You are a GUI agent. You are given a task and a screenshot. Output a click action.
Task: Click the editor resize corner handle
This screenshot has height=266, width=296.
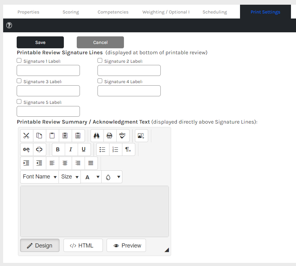click(167, 250)
